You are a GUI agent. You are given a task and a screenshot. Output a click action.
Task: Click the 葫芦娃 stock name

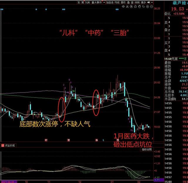point(179,3)
